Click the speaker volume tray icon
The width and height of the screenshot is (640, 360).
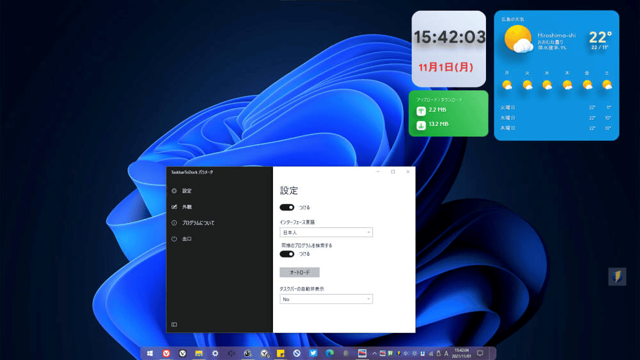coord(405,353)
